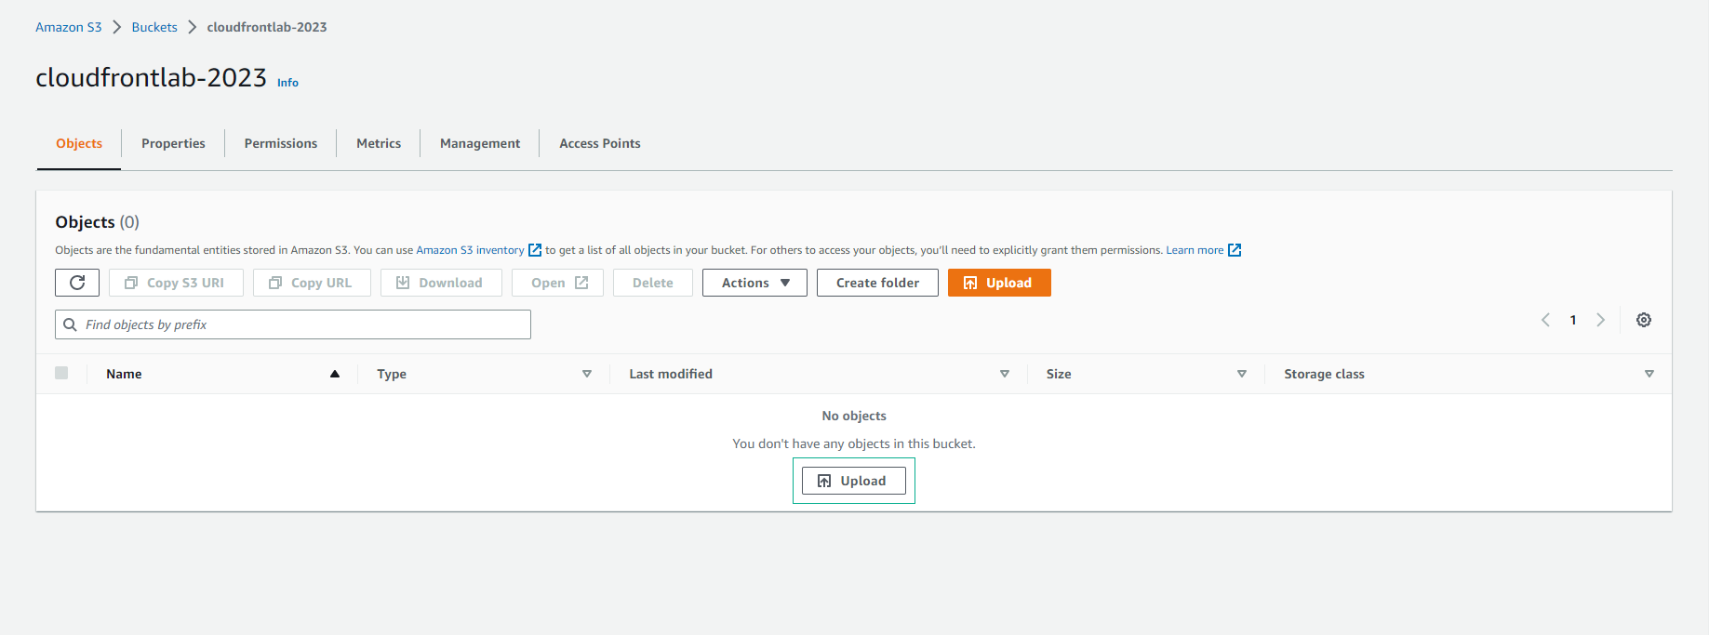
Task: Click the Open button
Action: [x=557, y=283]
